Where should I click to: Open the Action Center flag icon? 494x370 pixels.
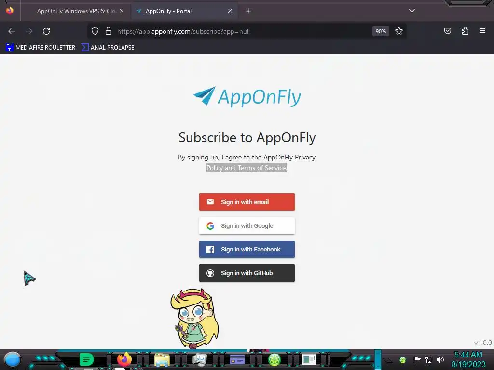coord(417,359)
